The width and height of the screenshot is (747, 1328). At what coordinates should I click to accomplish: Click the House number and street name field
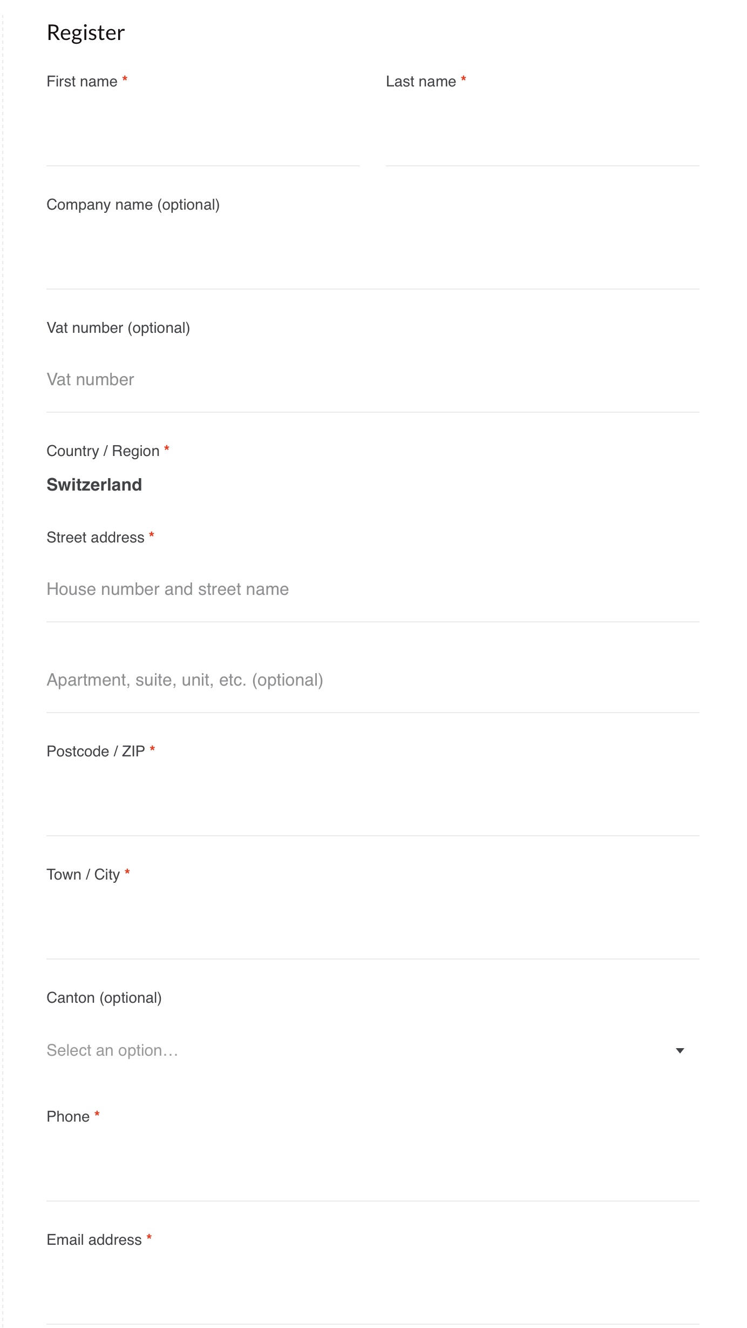(372, 589)
